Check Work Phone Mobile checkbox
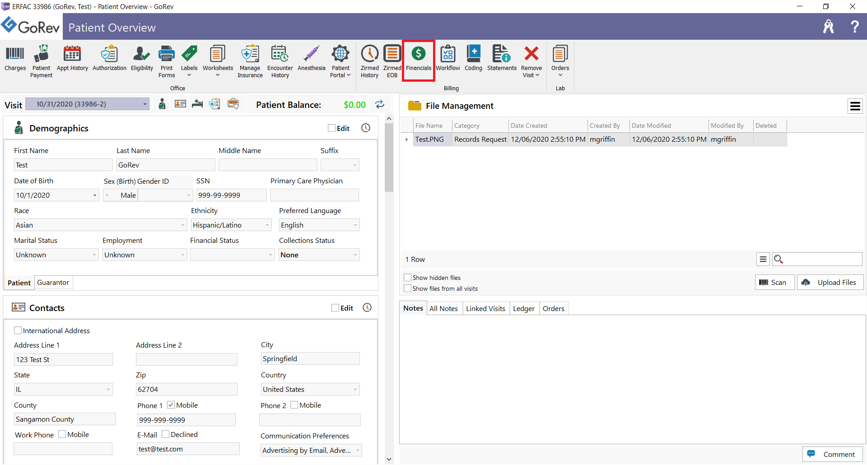The width and height of the screenshot is (867, 465). click(x=62, y=434)
